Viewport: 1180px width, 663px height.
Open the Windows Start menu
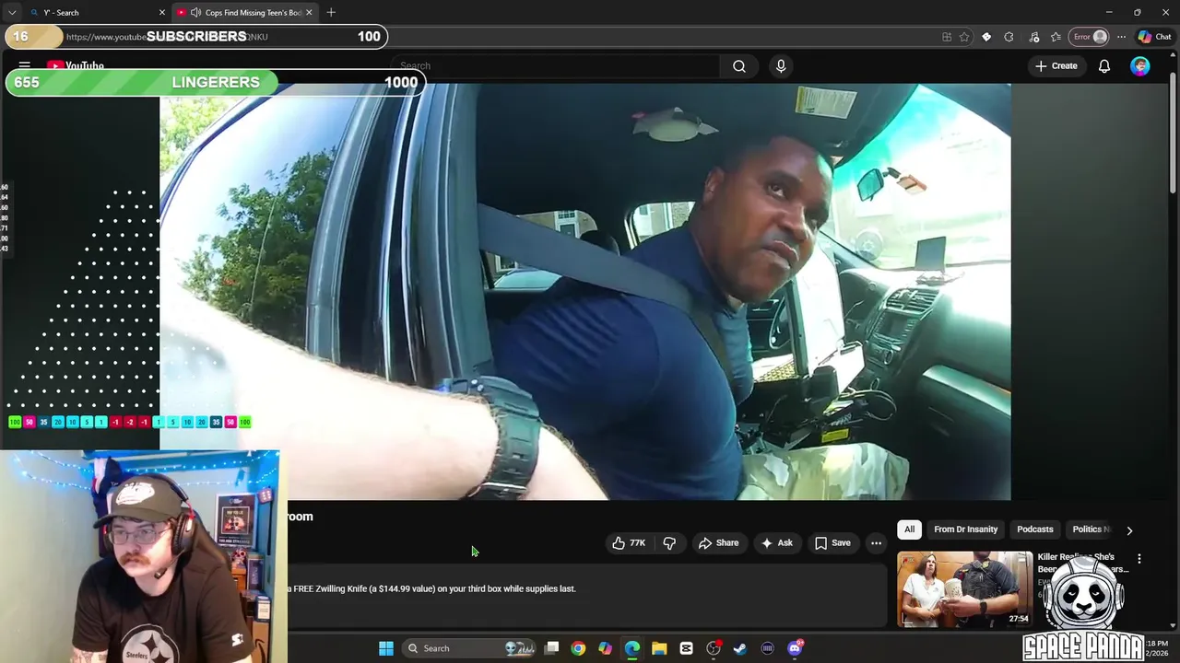[386, 648]
